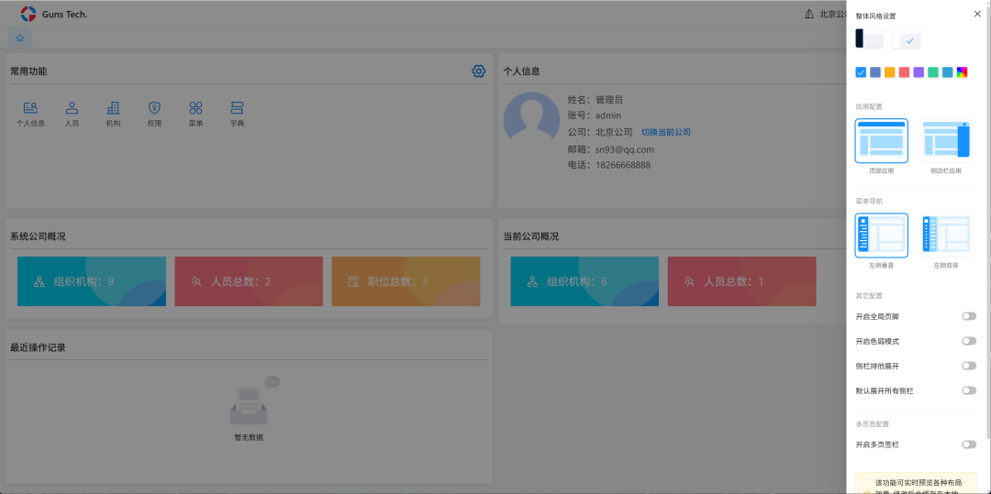Choose the 左侧双排 menu navigation layout
The width and height of the screenshot is (991, 494).
(x=945, y=236)
